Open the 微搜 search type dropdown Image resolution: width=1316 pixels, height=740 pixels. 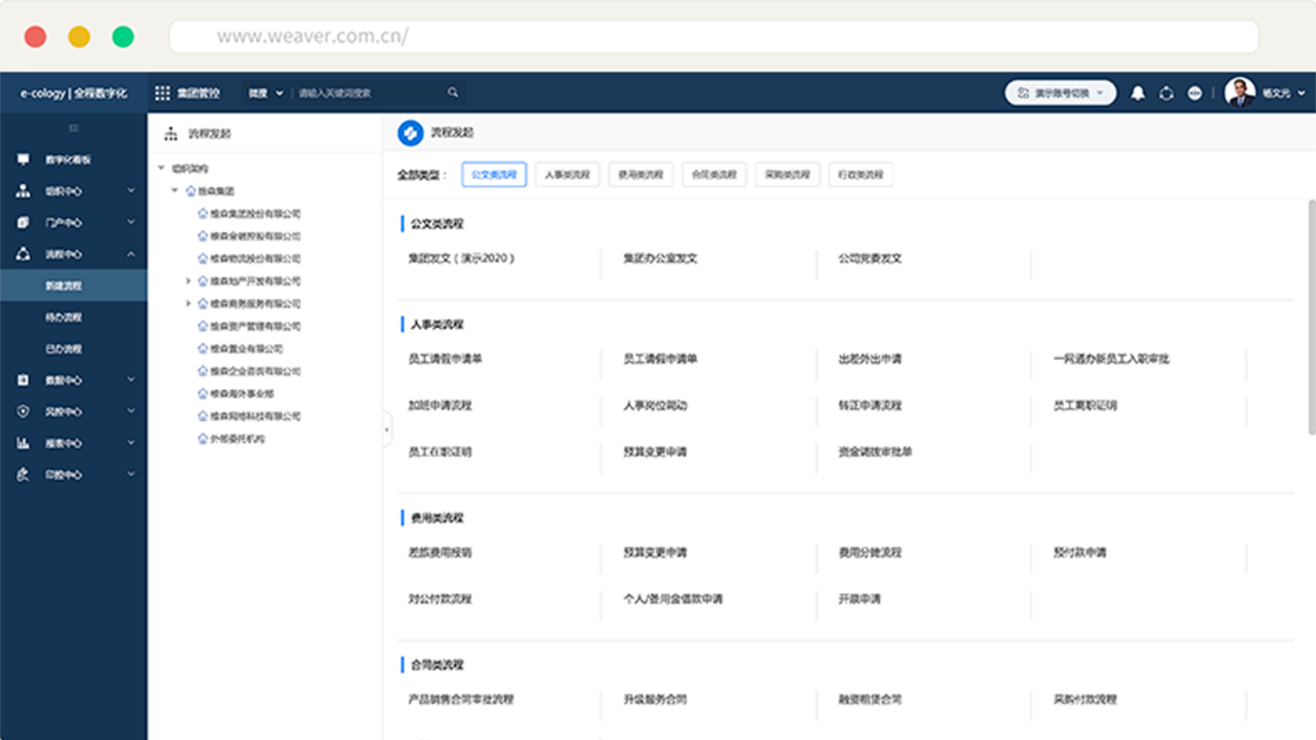[x=266, y=93]
